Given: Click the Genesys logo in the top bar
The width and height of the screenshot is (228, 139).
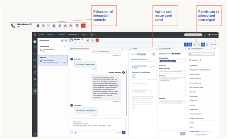Looking at the screenshot, I should tap(35, 35).
